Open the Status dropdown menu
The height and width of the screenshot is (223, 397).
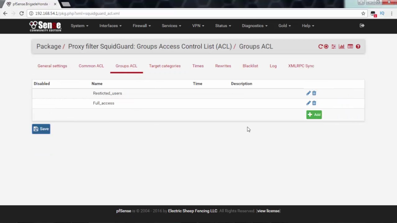point(223,26)
